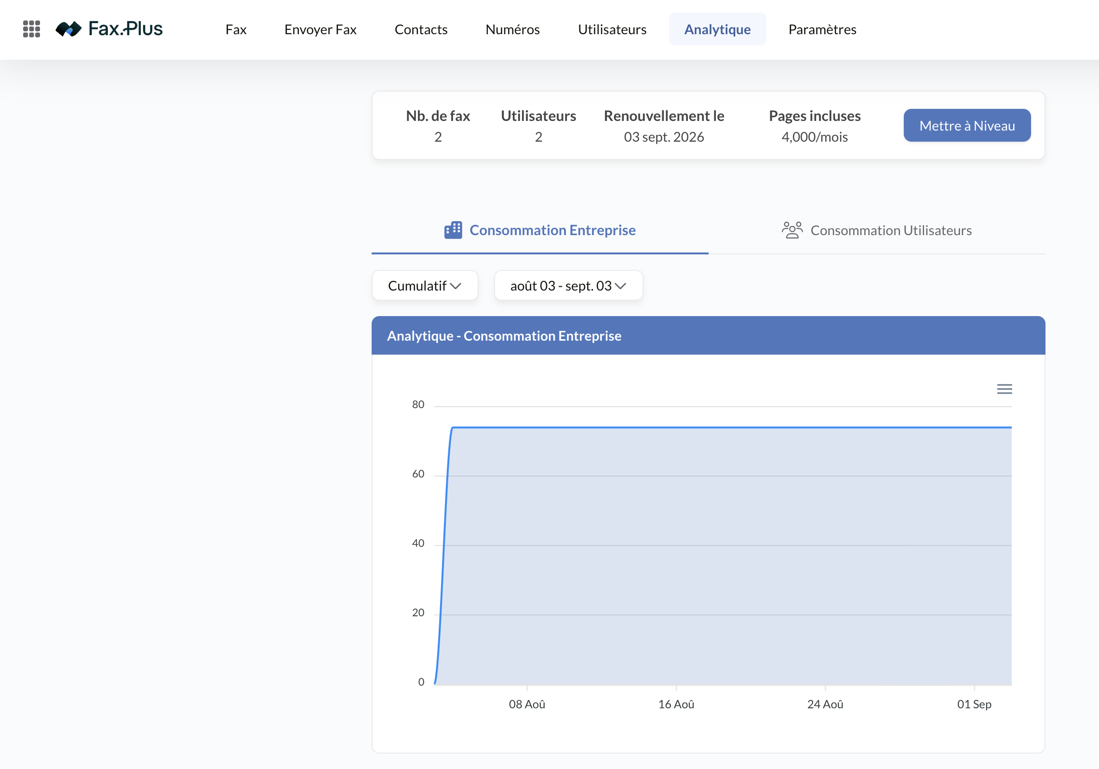Image resolution: width=1099 pixels, height=769 pixels.
Task: Click the 60 y-axis value
Action: [x=418, y=474]
